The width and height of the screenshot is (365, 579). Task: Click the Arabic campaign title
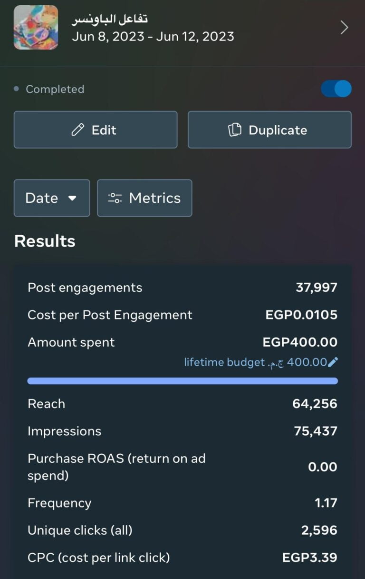(x=110, y=19)
